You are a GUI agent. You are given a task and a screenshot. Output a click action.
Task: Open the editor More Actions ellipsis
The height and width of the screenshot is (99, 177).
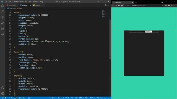(x=108, y=5)
